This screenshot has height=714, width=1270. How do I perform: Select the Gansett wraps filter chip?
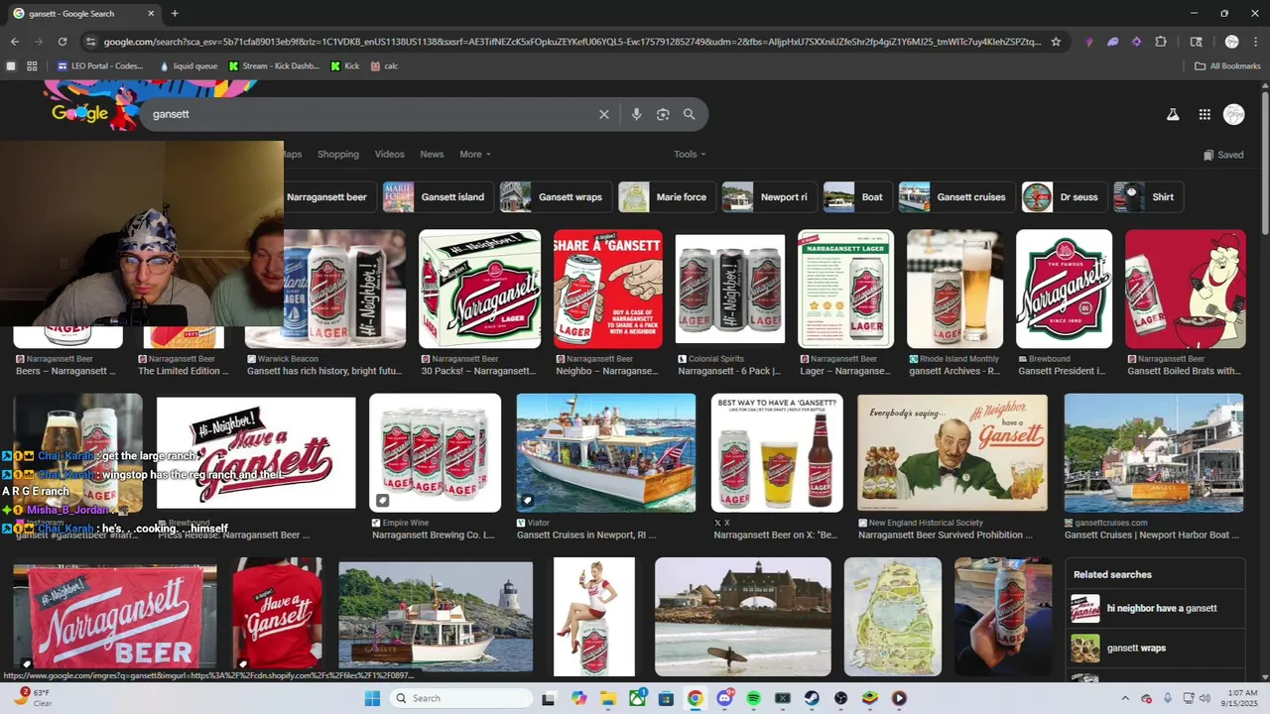coord(555,197)
